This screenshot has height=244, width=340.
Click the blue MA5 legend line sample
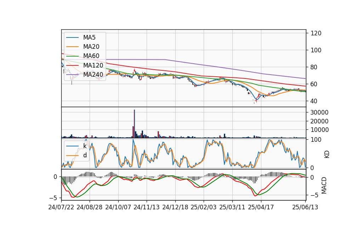72,38
